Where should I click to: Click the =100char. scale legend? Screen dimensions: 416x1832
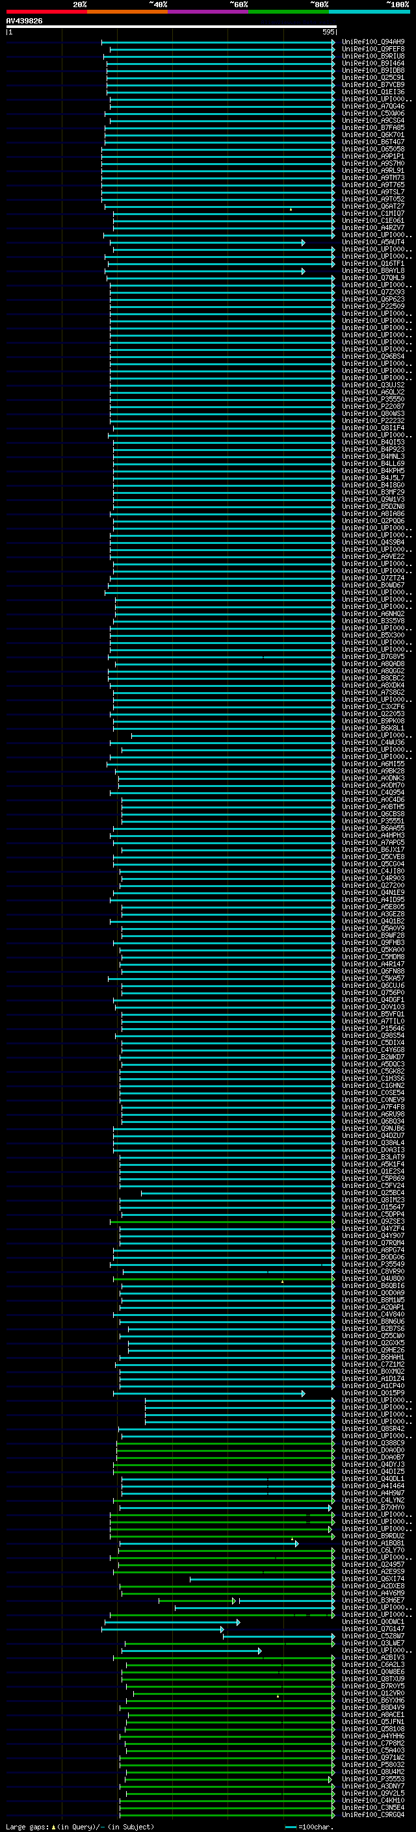(x=310, y=1826)
